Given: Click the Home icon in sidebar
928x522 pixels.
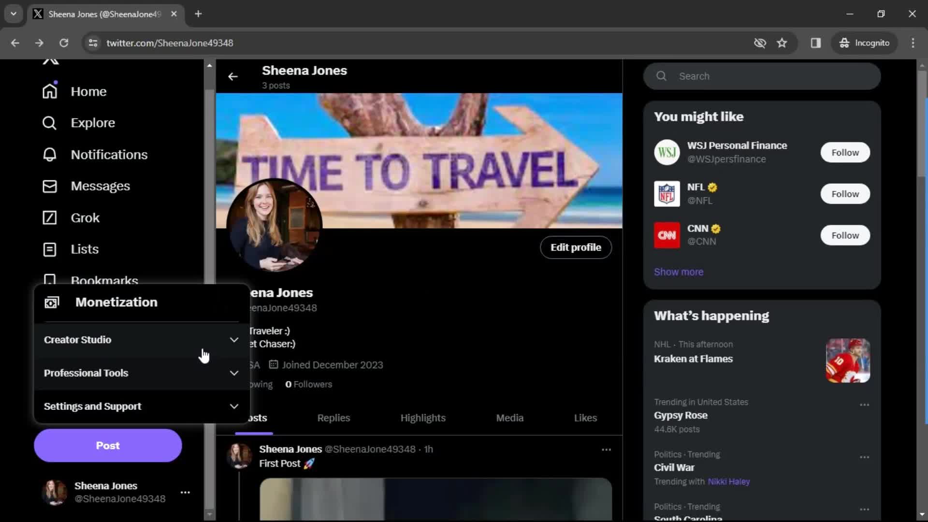Looking at the screenshot, I should tap(50, 91).
